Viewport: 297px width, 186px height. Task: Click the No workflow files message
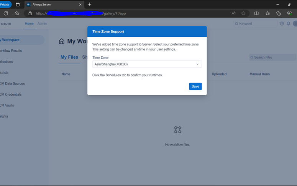178,145
